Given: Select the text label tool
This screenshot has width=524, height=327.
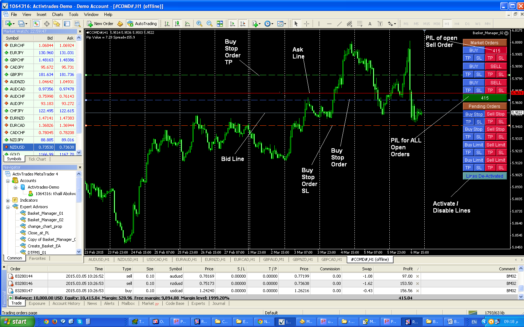Looking at the screenshot, I should click(x=380, y=24).
